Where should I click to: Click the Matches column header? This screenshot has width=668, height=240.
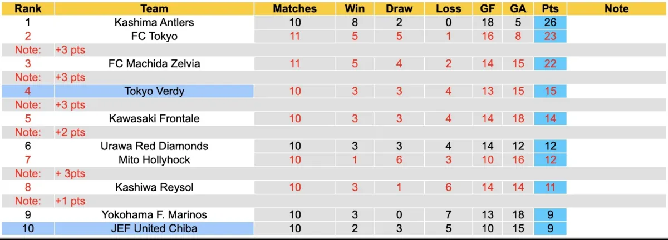pos(295,9)
